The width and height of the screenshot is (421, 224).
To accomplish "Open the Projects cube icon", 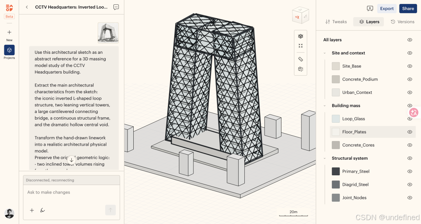I will [9, 50].
